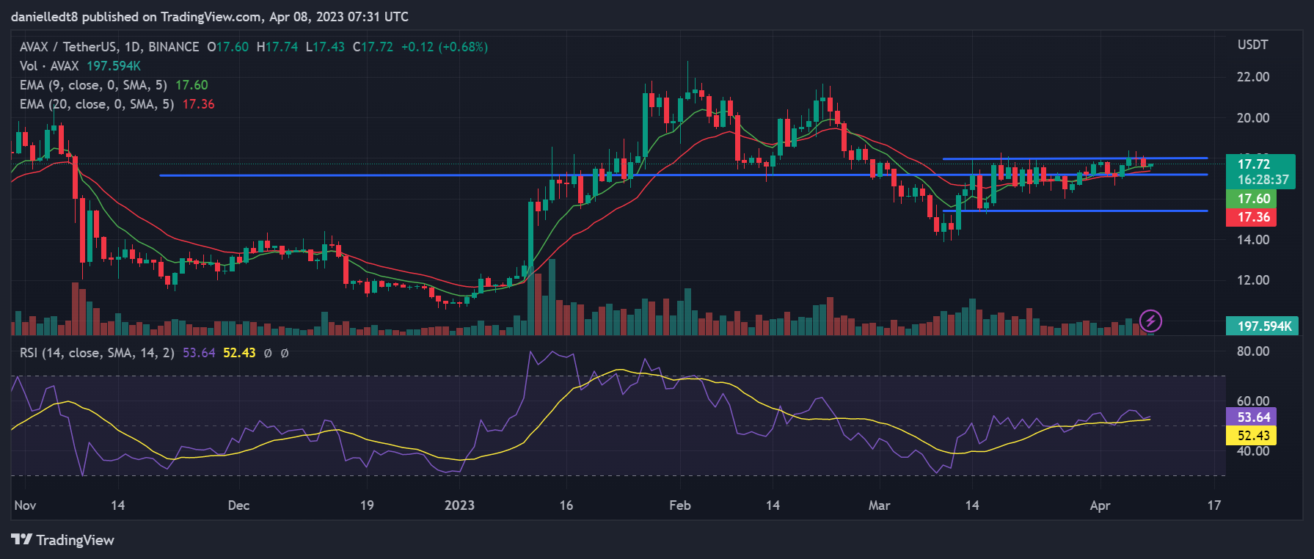Click the open value O17.60 in the legend
Screen dimensions: 1314x559
click(x=228, y=47)
